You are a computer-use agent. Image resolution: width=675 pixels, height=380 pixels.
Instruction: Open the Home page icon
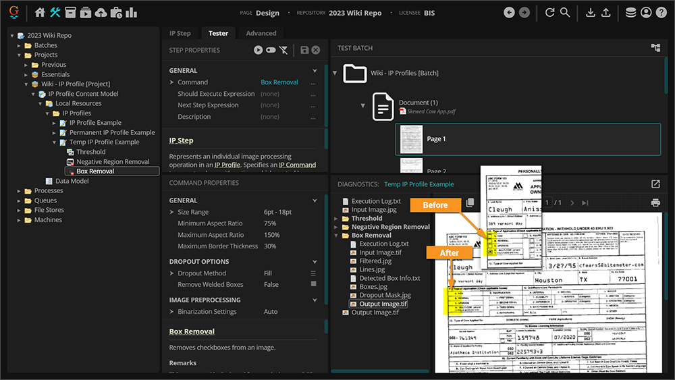click(40, 13)
